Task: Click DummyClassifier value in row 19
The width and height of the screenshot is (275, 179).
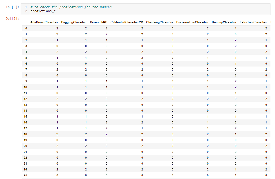Action: point(236,140)
